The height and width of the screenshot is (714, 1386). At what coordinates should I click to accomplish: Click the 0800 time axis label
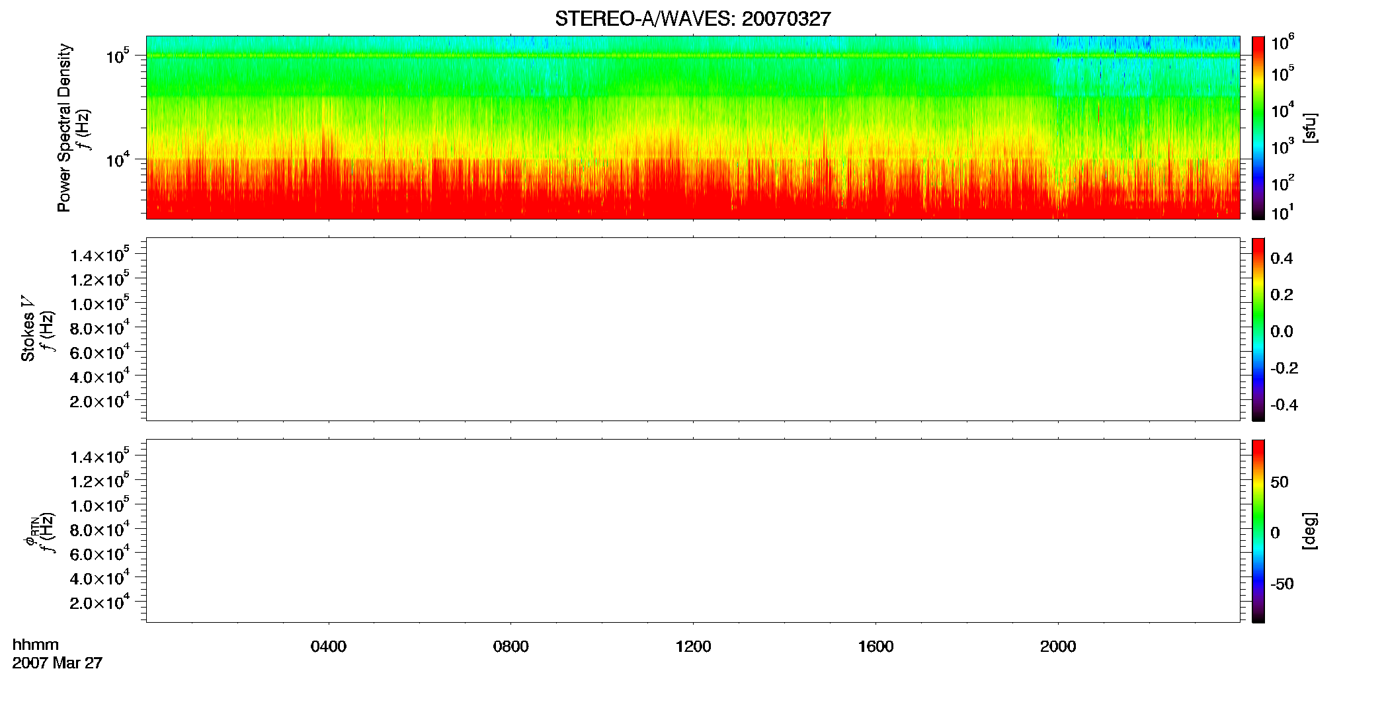point(511,647)
